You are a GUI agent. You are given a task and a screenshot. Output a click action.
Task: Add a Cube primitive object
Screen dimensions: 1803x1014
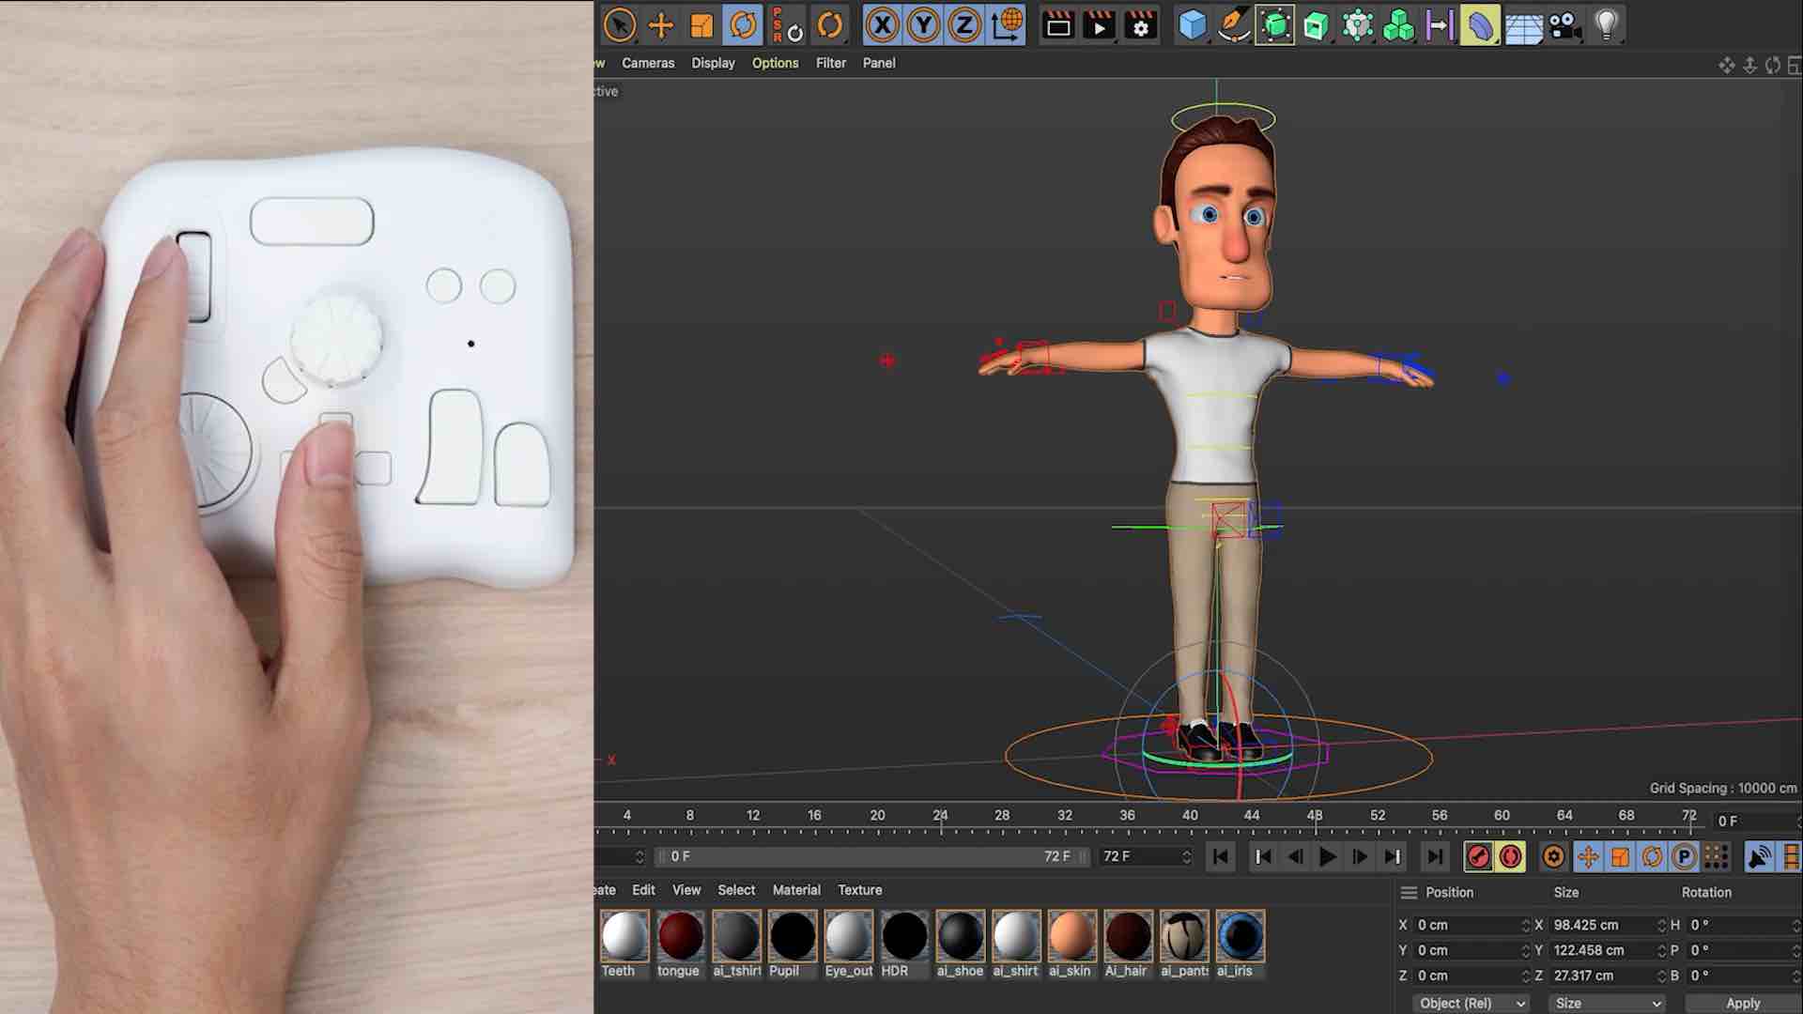point(1193,25)
